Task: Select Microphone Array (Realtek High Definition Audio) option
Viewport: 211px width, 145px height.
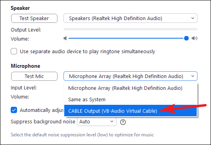Action: [x=130, y=88]
